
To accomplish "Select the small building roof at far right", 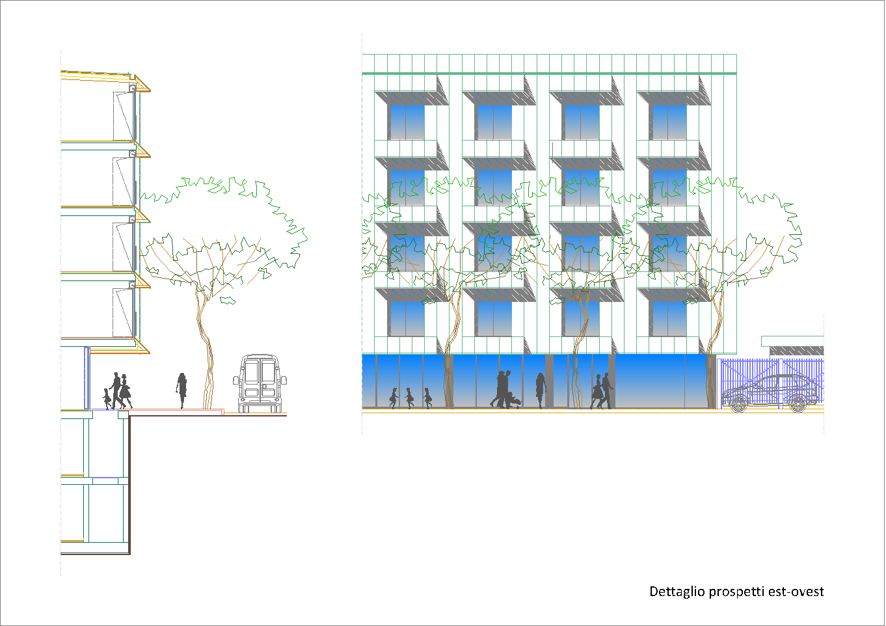I will (792, 341).
